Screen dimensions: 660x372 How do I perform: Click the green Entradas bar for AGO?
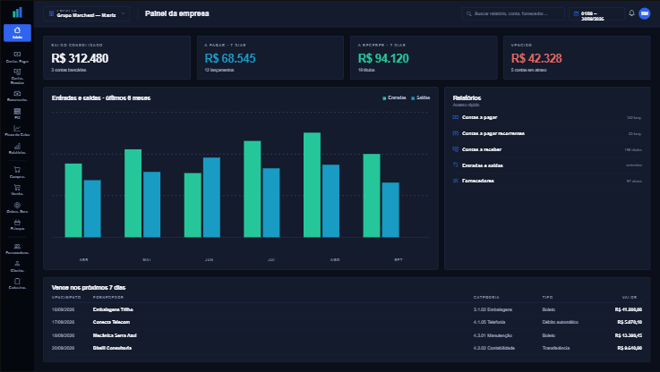[312, 185]
